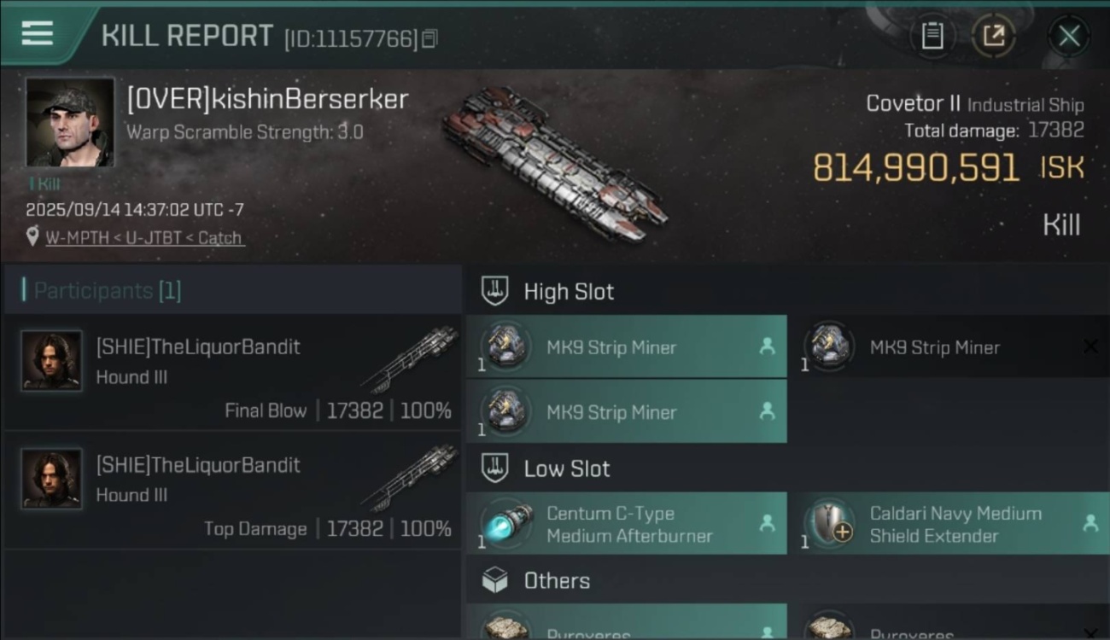View kishinBerserker's pilot portrait
Viewport: 1110px width, 640px height.
[x=70, y=122]
